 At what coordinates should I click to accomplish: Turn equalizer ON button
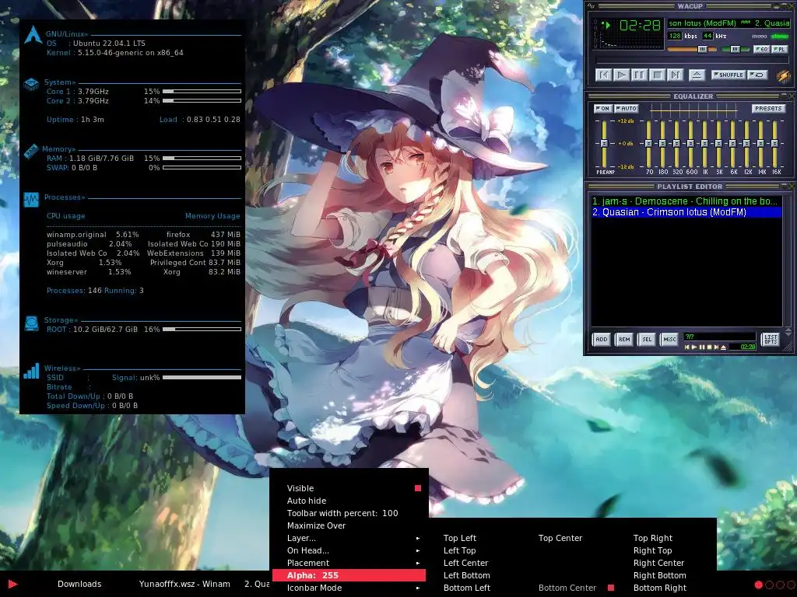(602, 108)
